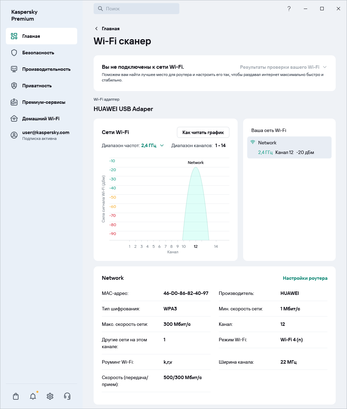Click the 300 Мбит/с max speed value
Image resolution: width=347 pixels, height=409 pixels.
[x=177, y=324]
